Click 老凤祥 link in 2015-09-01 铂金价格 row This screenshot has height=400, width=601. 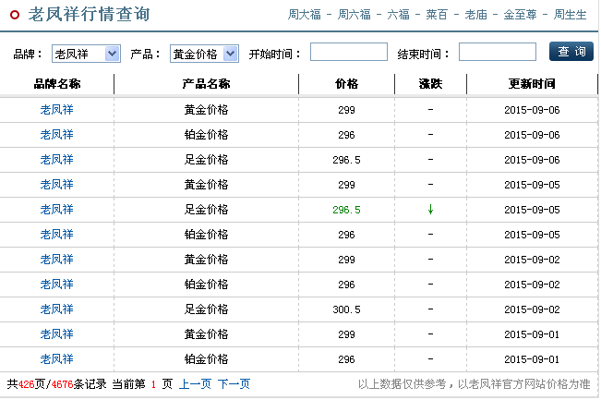point(56,359)
